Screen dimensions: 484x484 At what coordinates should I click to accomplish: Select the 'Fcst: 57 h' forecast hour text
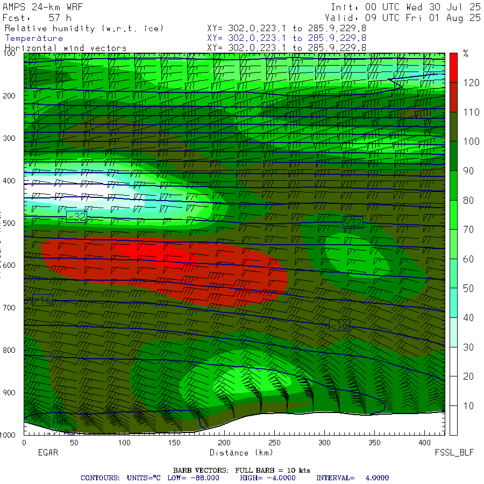tap(37, 18)
